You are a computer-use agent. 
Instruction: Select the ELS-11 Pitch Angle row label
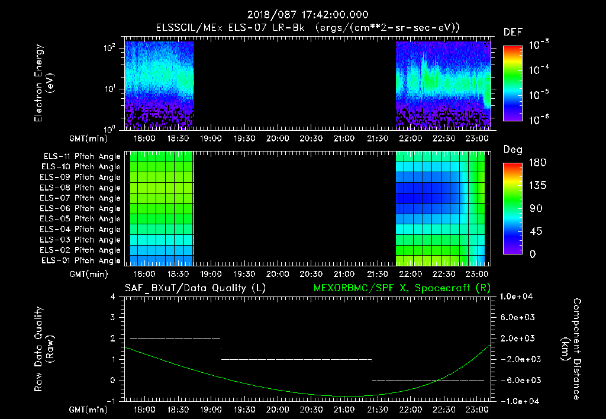pyautogui.click(x=82, y=157)
